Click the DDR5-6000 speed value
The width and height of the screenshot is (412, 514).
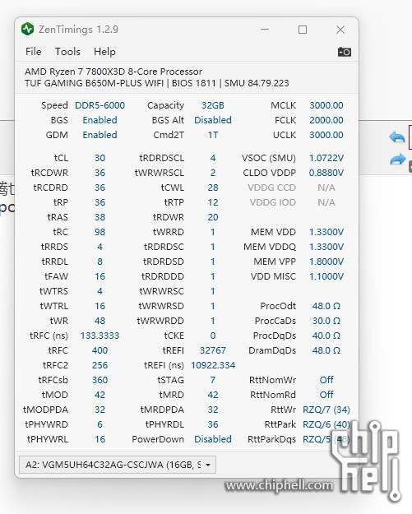(x=100, y=105)
